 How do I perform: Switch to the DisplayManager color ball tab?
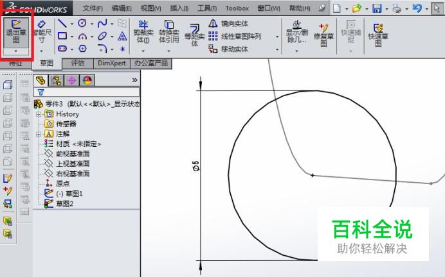87,80
